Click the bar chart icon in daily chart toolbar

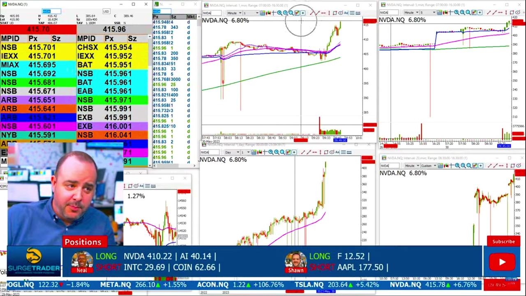click(254, 152)
